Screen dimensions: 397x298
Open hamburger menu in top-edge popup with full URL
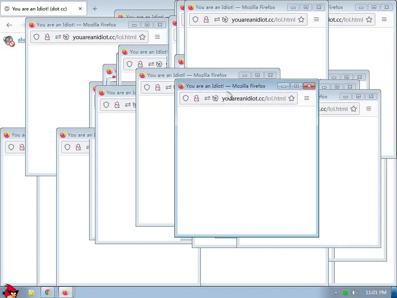(316, 19)
